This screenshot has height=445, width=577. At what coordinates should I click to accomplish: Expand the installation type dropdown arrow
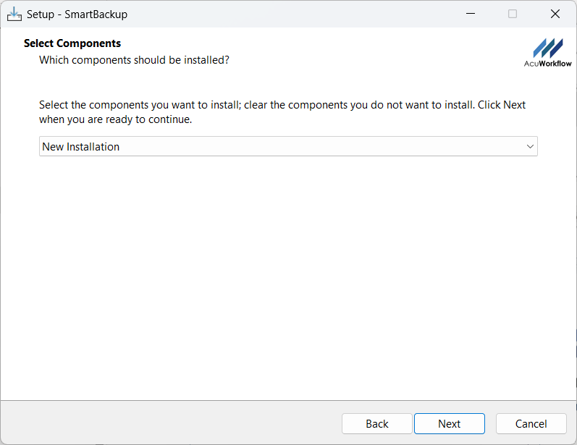click(530, 146)
